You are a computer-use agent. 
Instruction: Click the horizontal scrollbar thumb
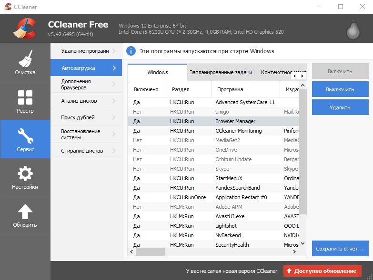click(x=150, y=252)
